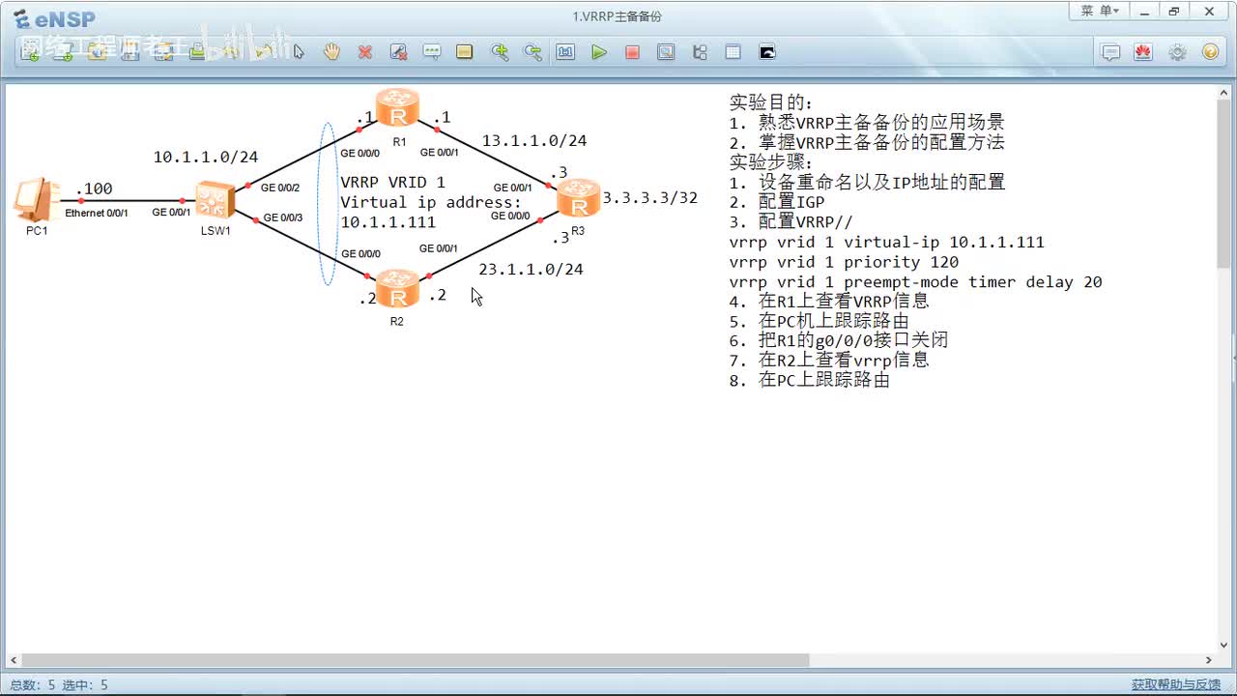
Task: Click the 获取帮助与反馈 link
Action: [1176, 684]
